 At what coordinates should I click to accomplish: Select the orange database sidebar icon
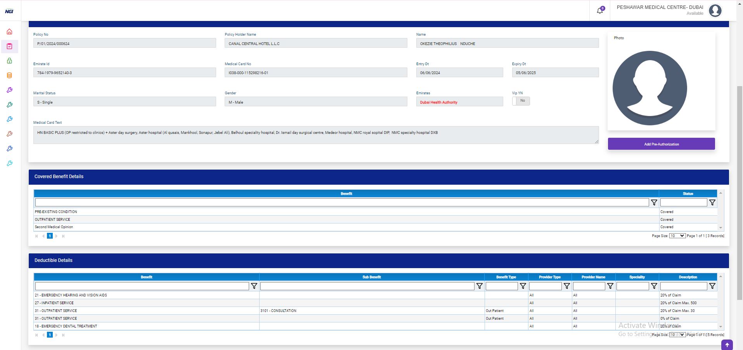9,76
